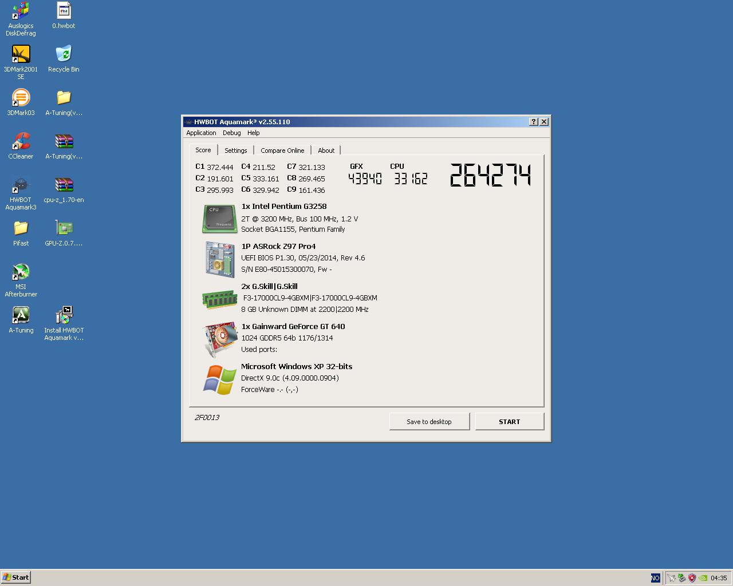Open the Recycle Bin
The width and height of the screenshot is (733, 586).
pos(64,59)
